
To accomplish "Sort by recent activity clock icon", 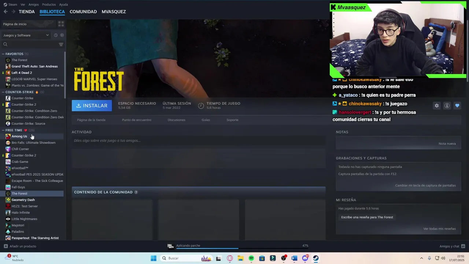I will click(x=56, y=35).
